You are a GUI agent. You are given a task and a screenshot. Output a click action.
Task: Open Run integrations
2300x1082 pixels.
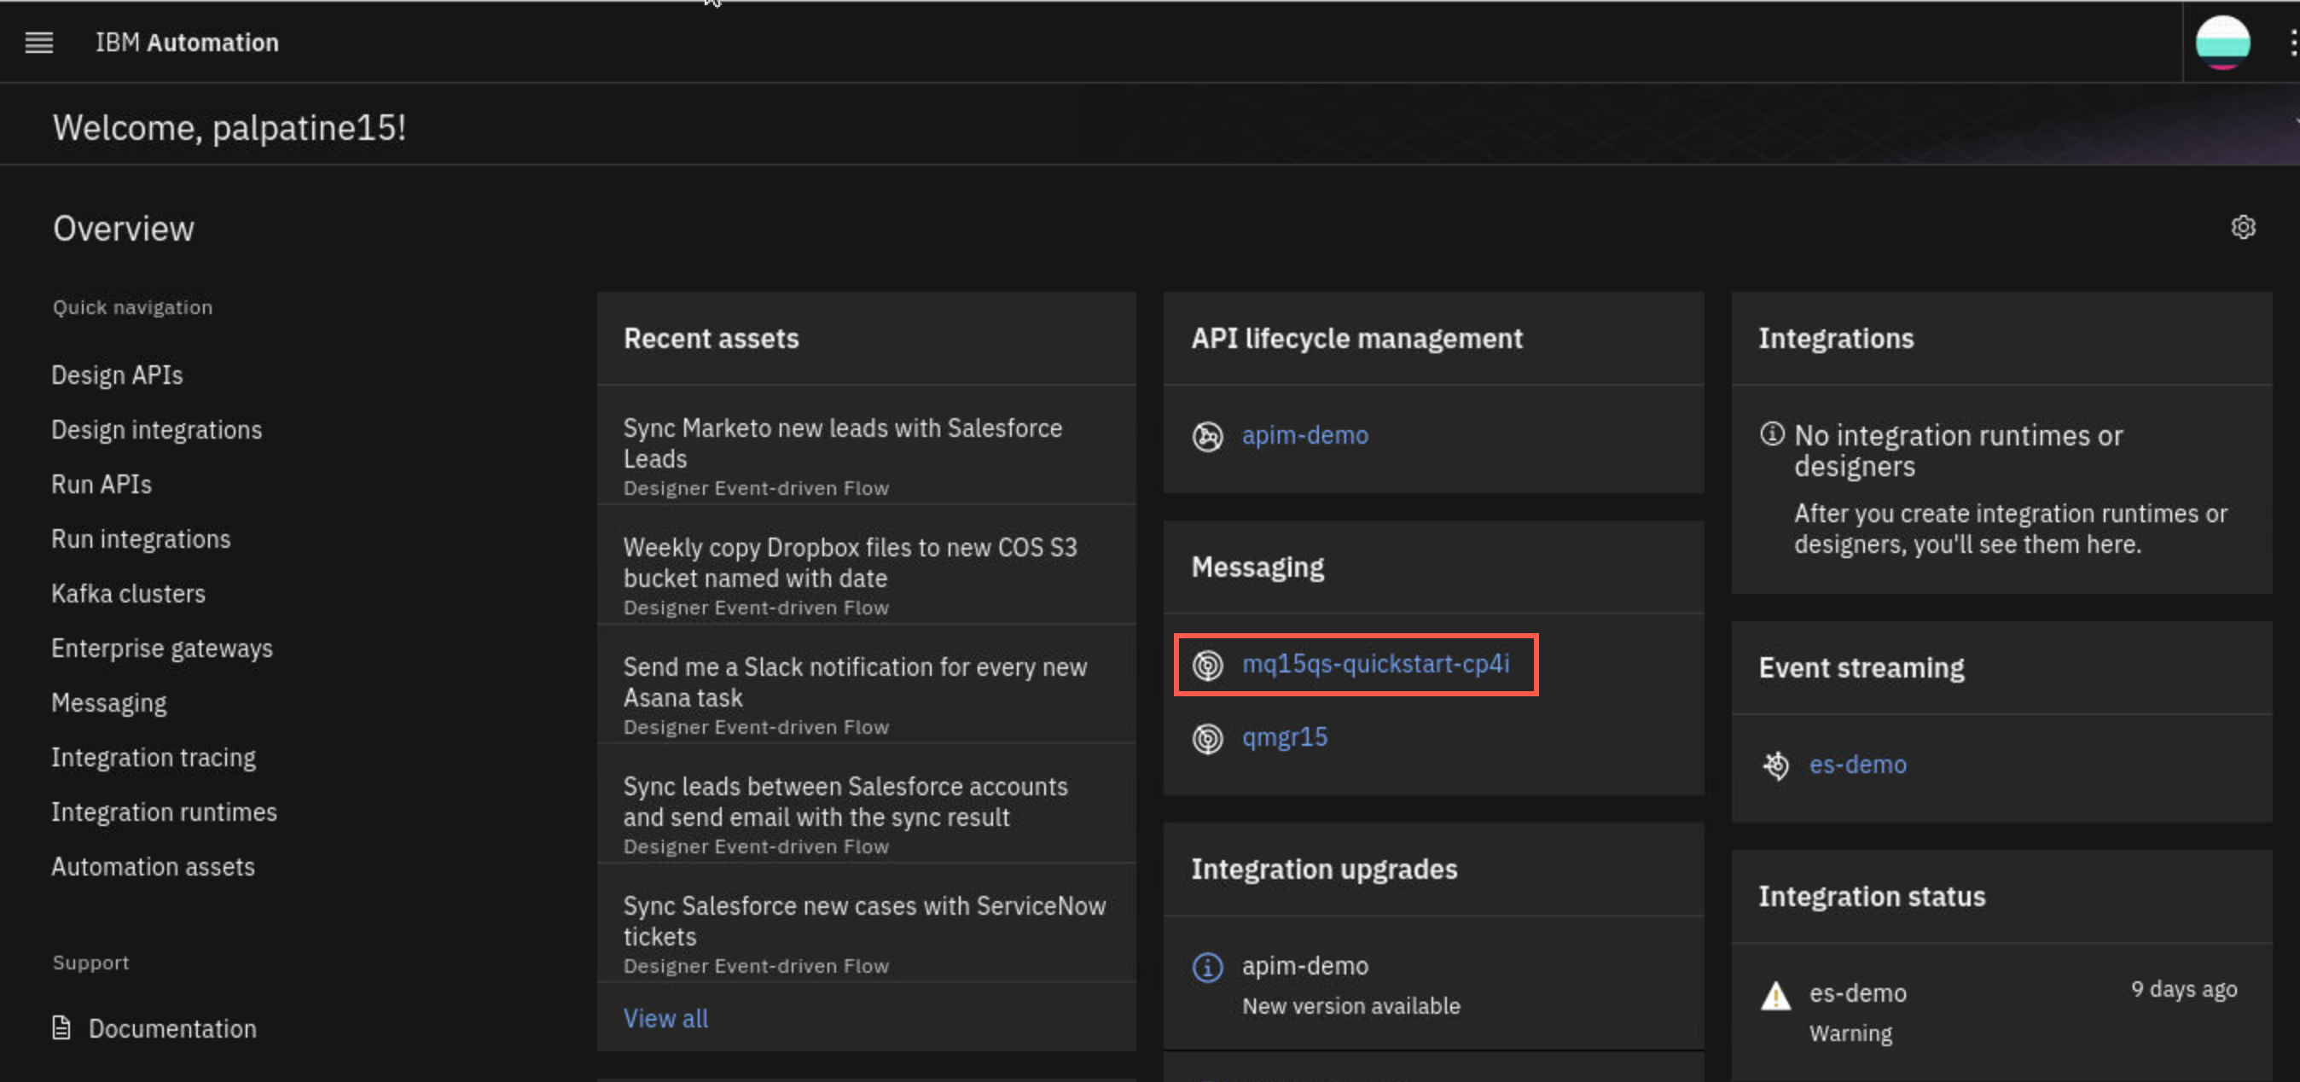[x=141, y=539]
